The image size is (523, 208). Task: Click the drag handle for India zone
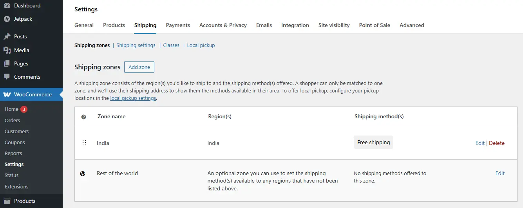pos(84,143)
